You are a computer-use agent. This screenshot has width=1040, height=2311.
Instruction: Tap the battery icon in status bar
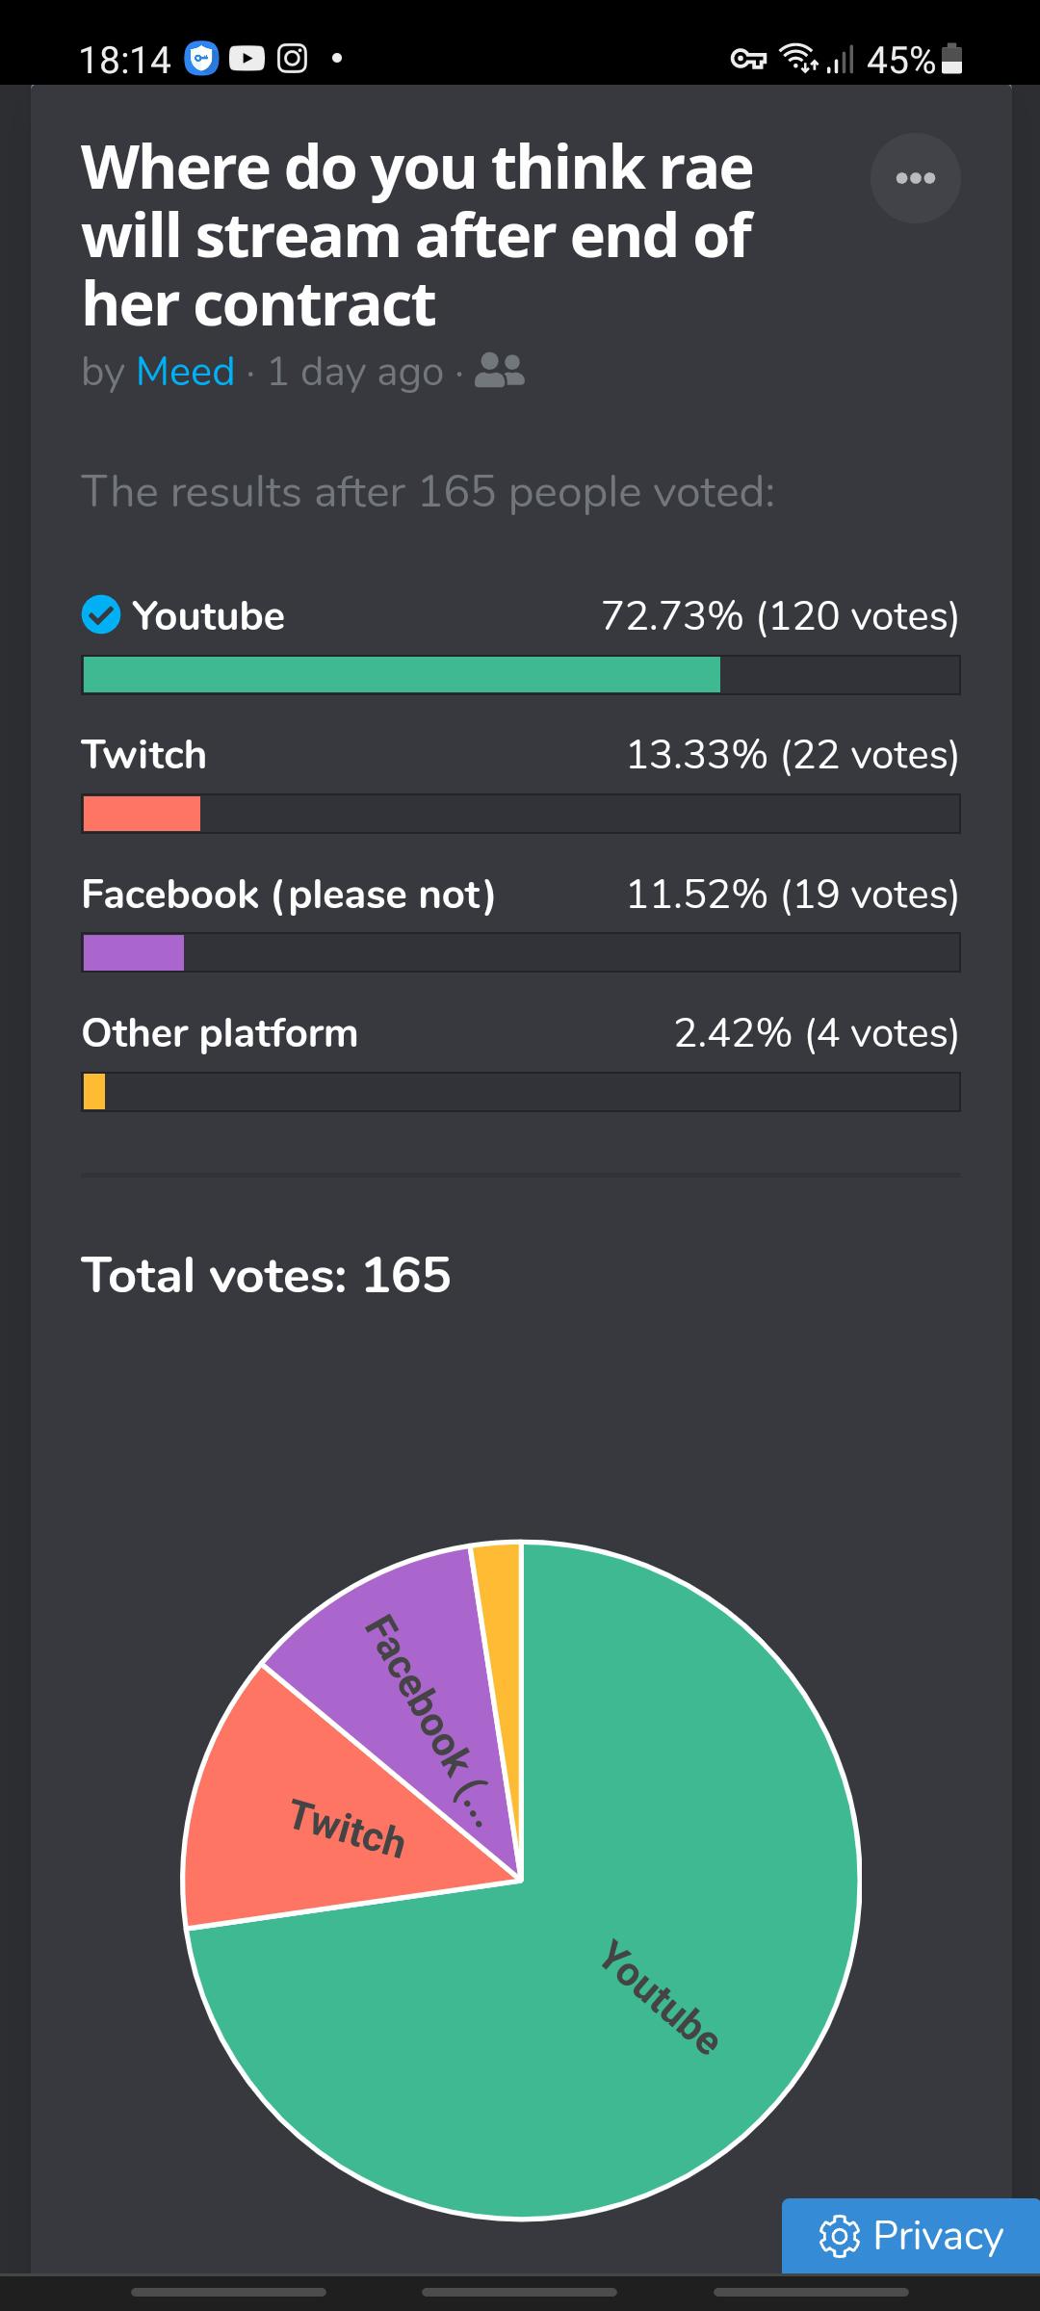tap(951, 60)
